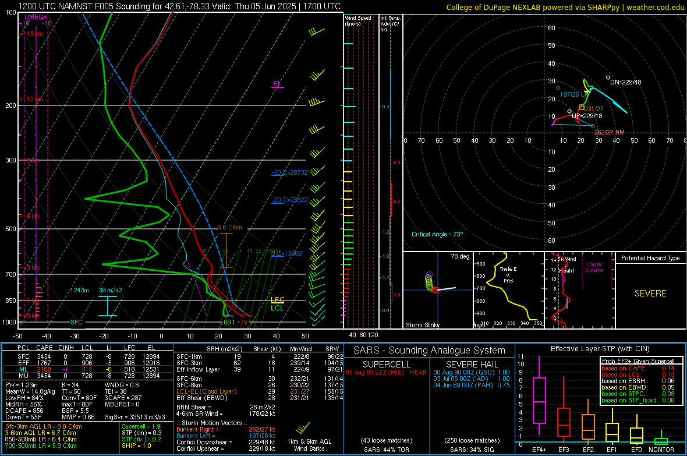This screenshot has width=687, height=456.
Task: Click the surface dewpoint value '68'
Action: click(228, 322)
